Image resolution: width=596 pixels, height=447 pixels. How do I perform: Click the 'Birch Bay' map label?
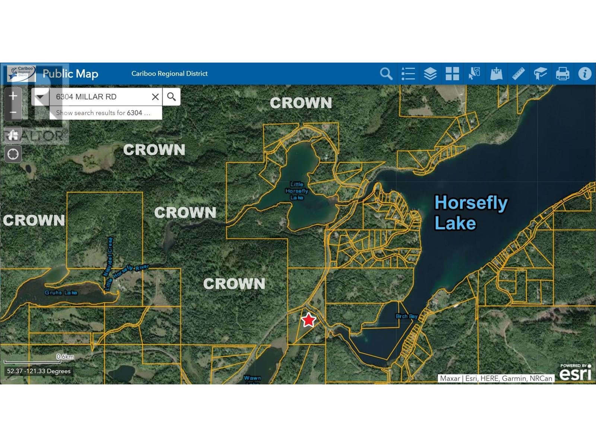pyautogui.click(x=406, y=316)
